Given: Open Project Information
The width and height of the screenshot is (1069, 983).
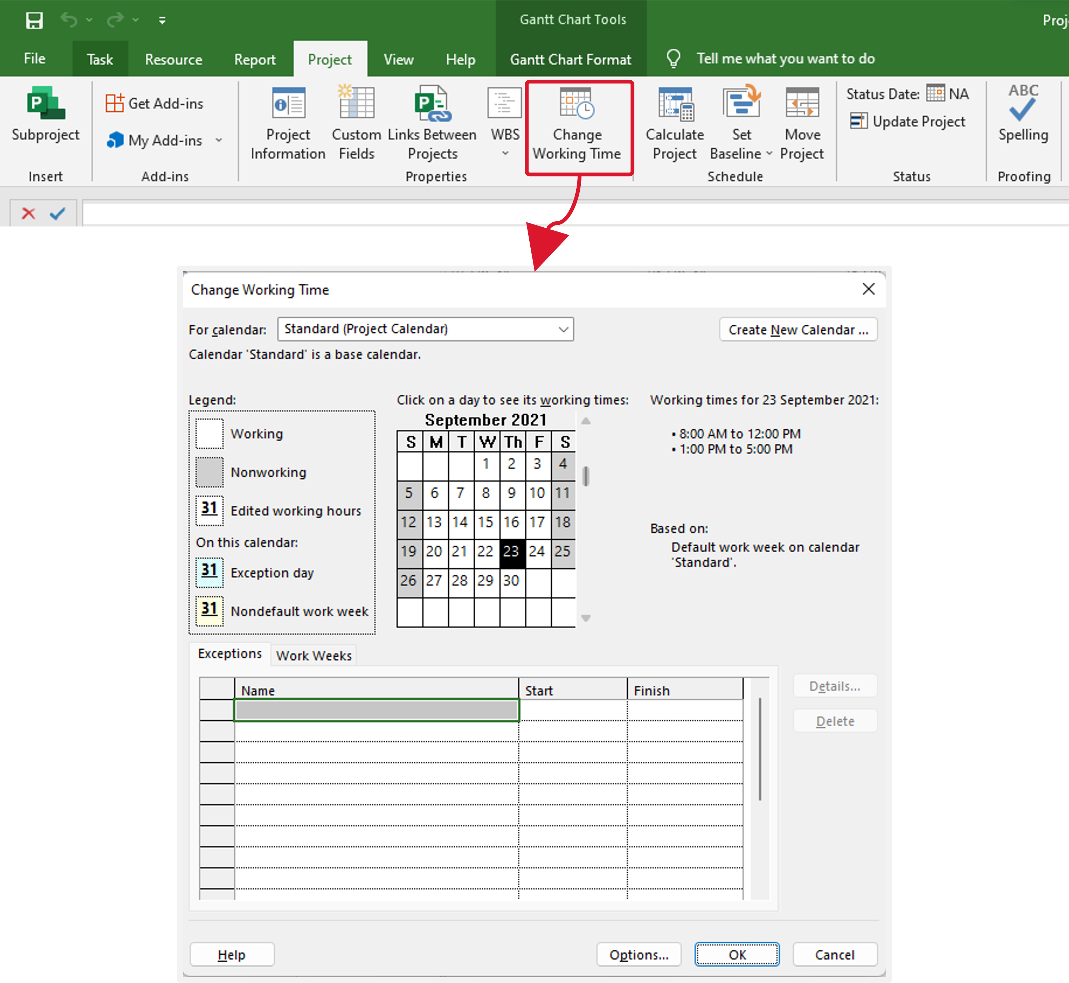Looking at the screenshot, I should (288, 124).
